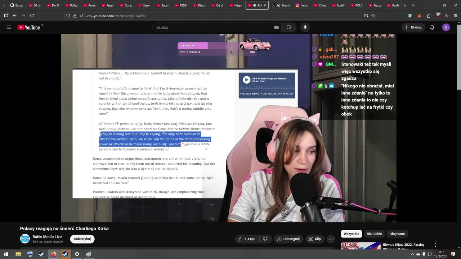The width and height of the screenshot is (461, 259).
Task: Switch to the Europ browser tab
Action: tap(17, 5)
